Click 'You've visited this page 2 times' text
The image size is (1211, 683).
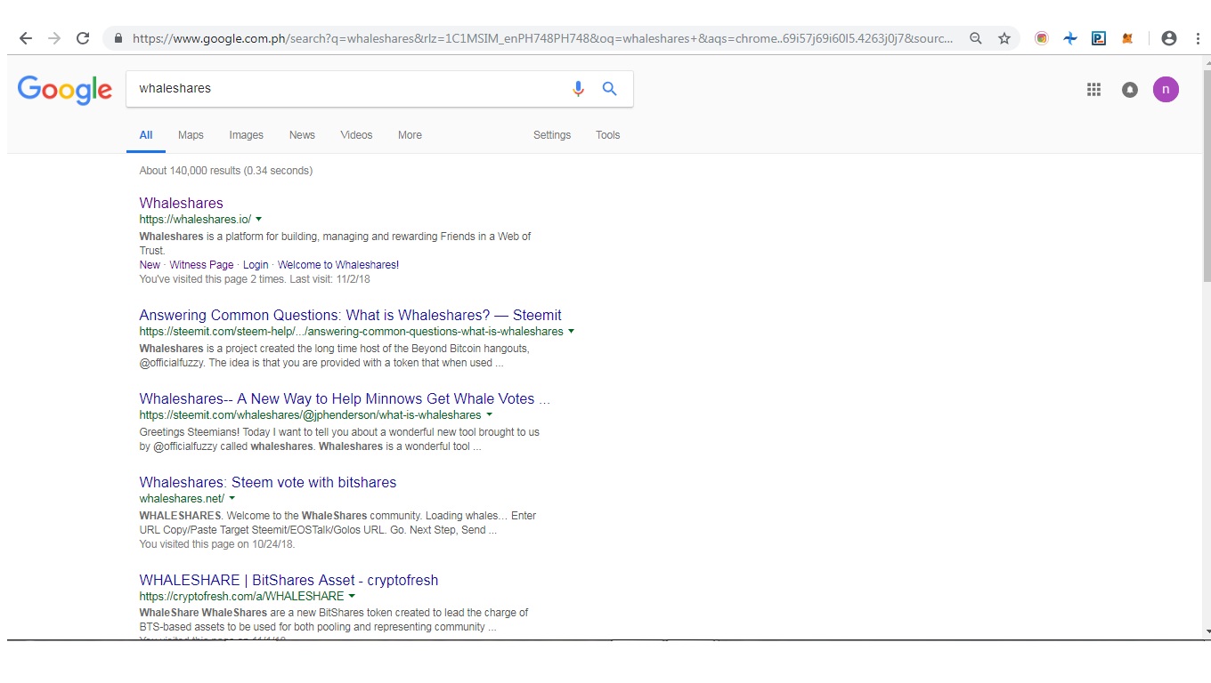(255, 279)
